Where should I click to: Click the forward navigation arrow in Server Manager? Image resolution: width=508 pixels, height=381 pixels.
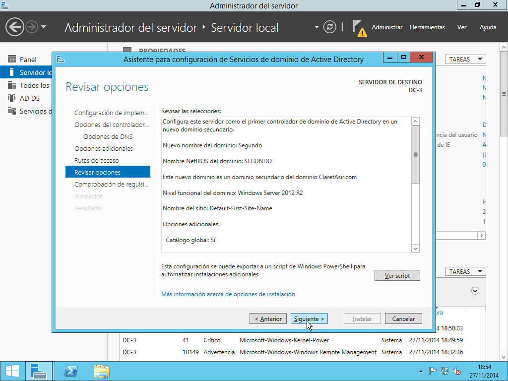click(32, 27)
